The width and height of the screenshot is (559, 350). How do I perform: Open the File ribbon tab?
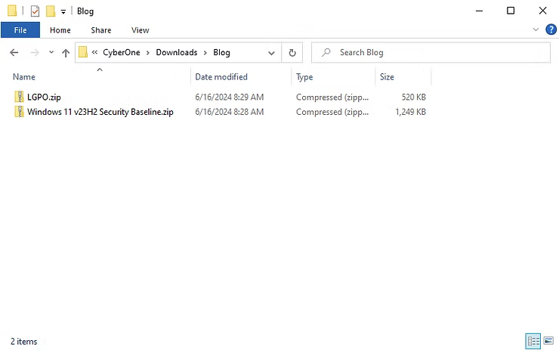[x=20, y=30]
